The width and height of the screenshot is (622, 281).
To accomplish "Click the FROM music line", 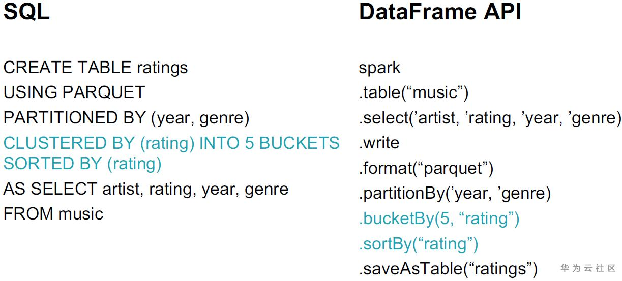I will tap(53, 214).
